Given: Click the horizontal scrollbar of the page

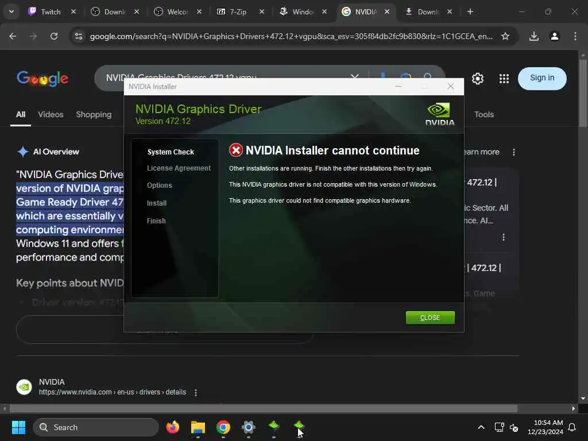Looking at the screenshot, I should tap(263, 408).
